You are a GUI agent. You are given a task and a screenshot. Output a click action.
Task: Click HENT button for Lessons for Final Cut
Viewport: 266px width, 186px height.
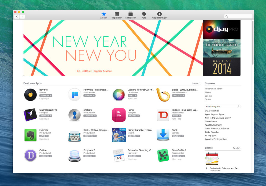[x=132, y=95]
